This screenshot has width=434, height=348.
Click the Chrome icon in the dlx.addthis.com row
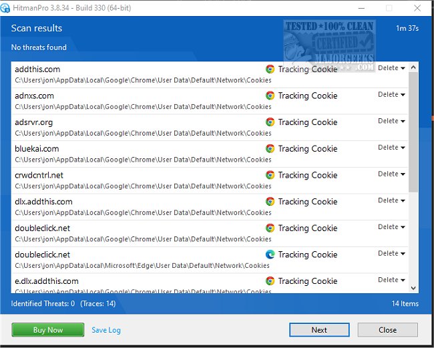tap(270, 202)
